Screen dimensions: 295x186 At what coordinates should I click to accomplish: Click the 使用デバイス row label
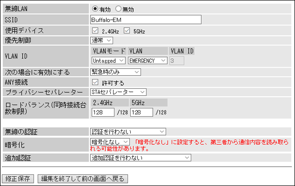(x=24, y=30)
